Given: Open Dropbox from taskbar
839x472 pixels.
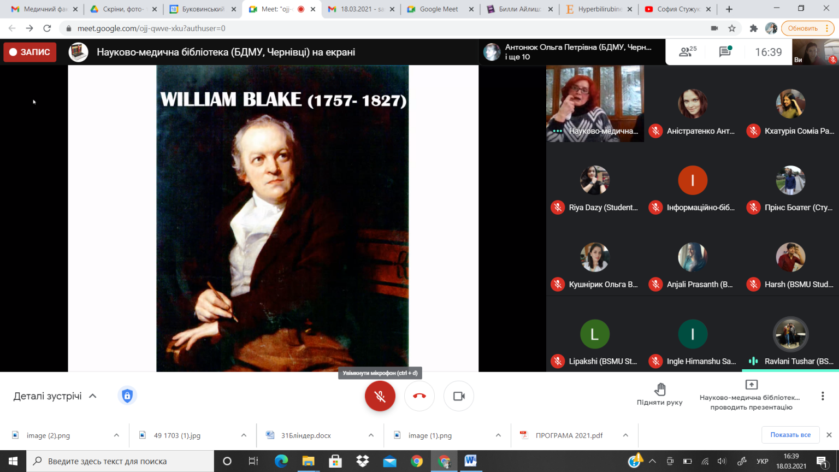Looking at the screenshot, I should (x=363, y=461).
